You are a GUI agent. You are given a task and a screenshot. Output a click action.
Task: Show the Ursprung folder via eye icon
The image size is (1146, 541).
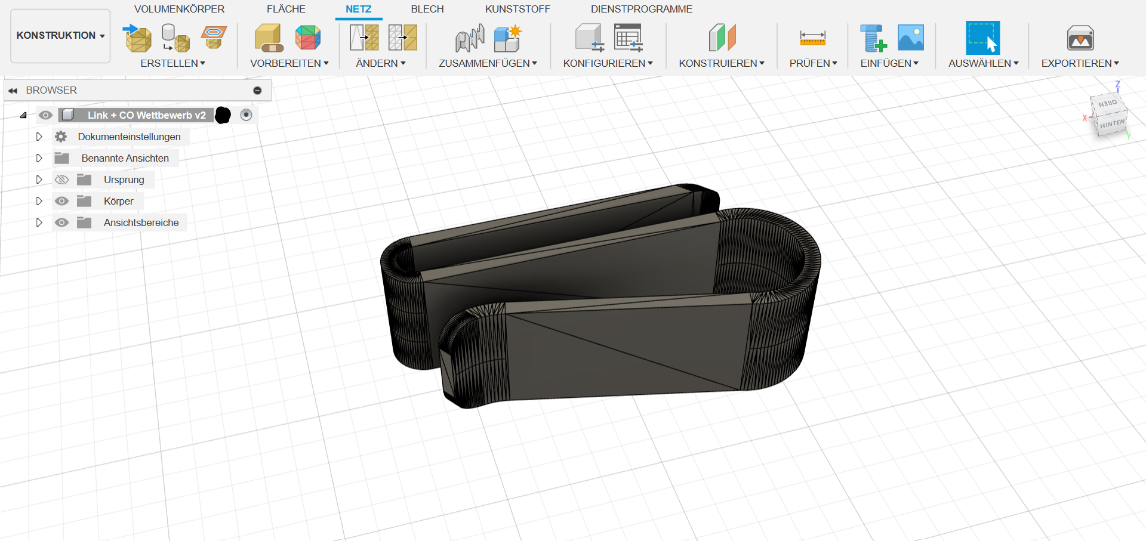[x=61, y=180]
